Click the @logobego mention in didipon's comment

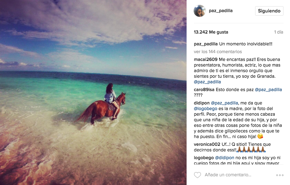[205, 109]
